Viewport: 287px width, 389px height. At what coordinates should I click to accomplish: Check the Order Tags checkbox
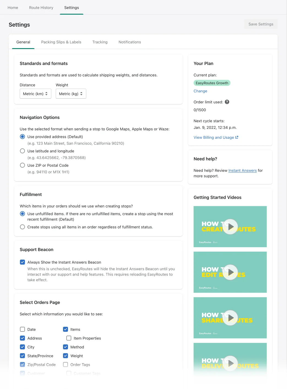click(65, 364)
